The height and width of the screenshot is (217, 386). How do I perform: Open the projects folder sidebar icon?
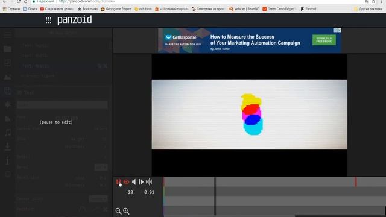pyautogui.click(x=7, y=49)
